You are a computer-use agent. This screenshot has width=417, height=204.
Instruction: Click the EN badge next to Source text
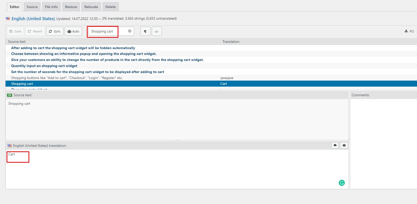click(10, 95)
